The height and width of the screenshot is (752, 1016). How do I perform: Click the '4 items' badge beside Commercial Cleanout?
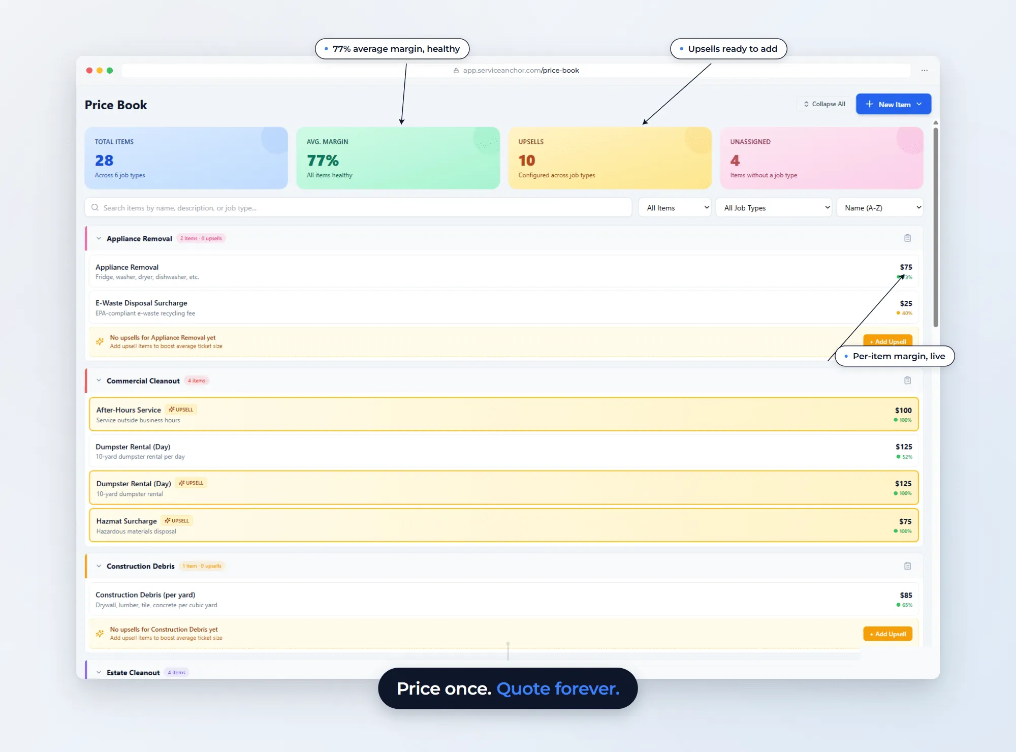coord(197,381)
